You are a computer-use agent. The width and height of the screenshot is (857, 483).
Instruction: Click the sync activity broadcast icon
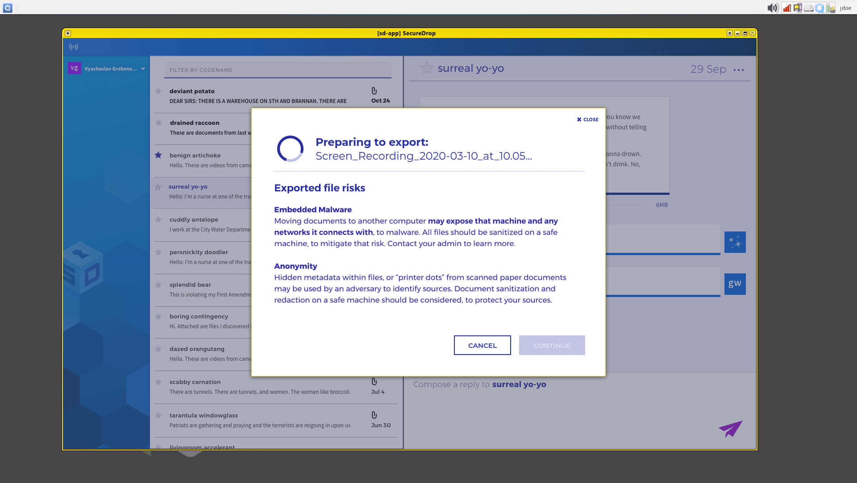tap(74, 47)
